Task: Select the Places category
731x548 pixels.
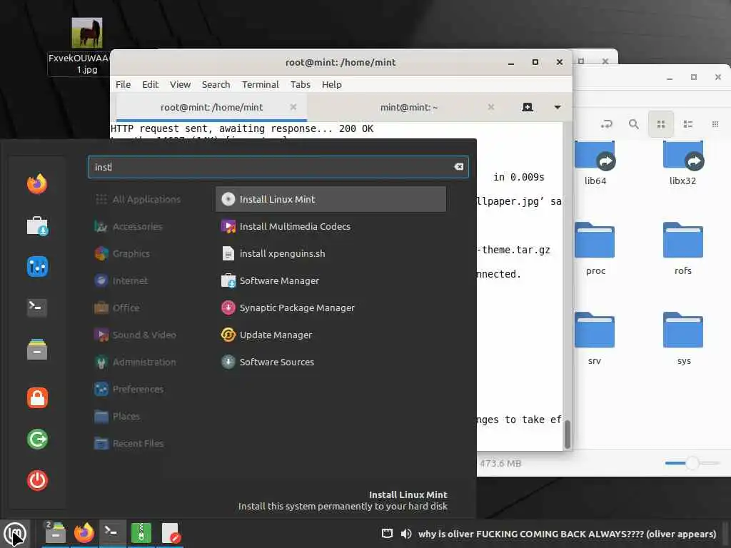Action: [138, 416]
